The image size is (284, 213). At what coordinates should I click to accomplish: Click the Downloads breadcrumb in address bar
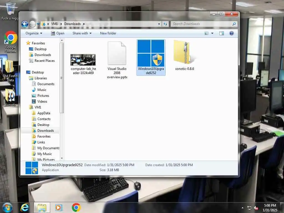tap(72, 24)
